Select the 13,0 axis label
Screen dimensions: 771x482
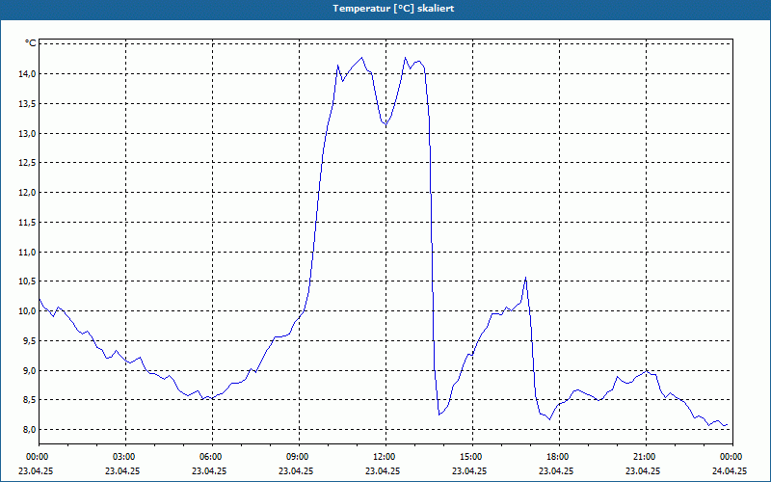[27, 133]
